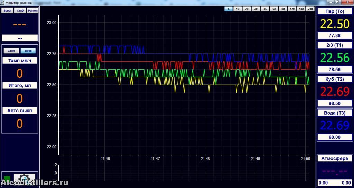The width and height of the screenshot is (354, 188).
Task: Click the 2/3 (T1) sensor label
Action: click(x=335, y=45)
